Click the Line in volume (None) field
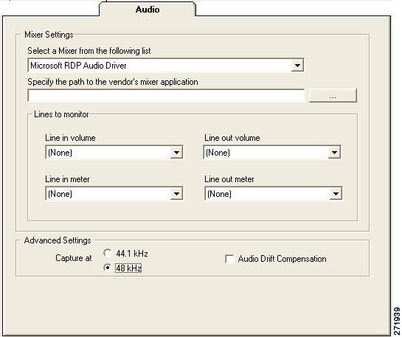 tap(114, 153)
